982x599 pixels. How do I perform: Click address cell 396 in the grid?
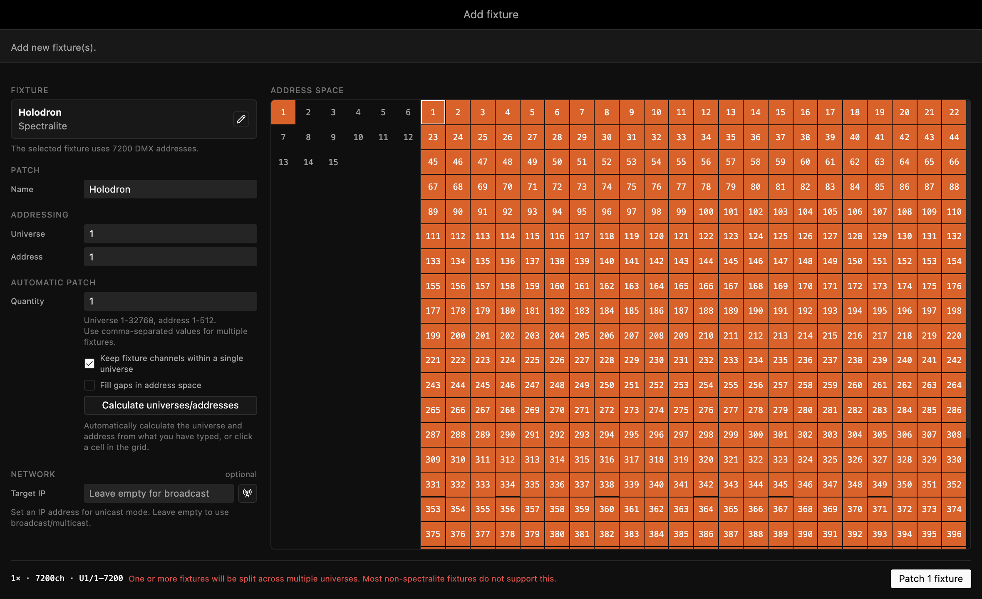[954, 534]
